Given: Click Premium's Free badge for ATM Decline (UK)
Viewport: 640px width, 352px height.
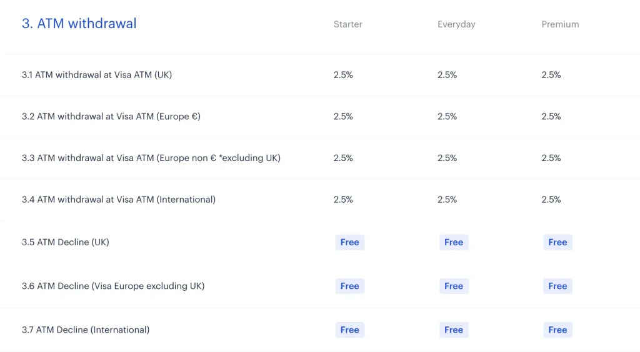Looking at the screenshot, I should coord(557,242).
